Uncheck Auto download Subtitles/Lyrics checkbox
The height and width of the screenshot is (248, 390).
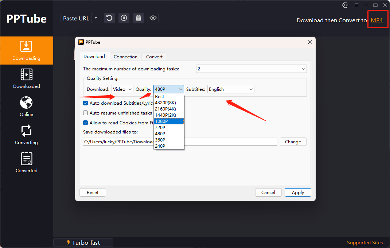86,103
